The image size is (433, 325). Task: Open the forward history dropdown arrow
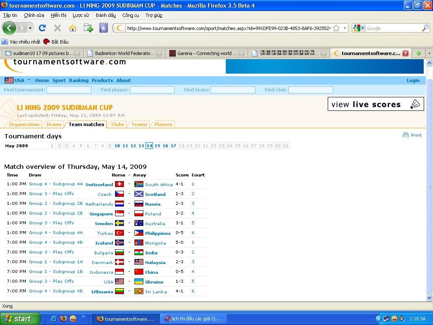pyautogui.click(x=30, y=28)
